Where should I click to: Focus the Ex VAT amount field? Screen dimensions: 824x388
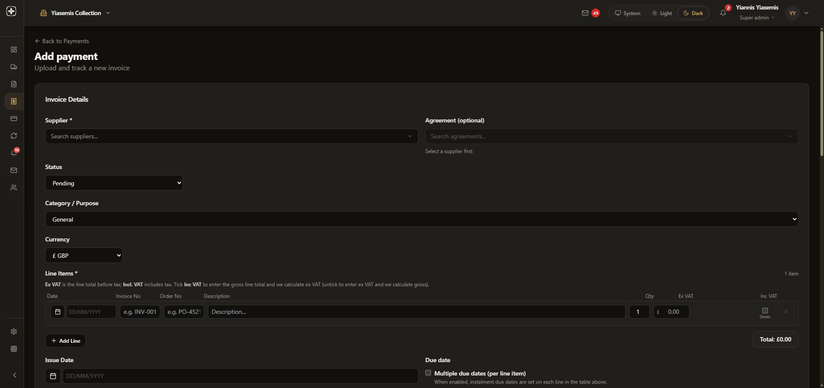click(671, 312)
